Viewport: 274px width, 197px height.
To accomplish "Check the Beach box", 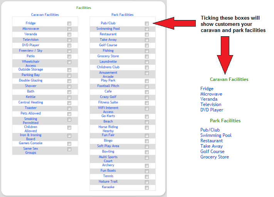I will (147, 122).
